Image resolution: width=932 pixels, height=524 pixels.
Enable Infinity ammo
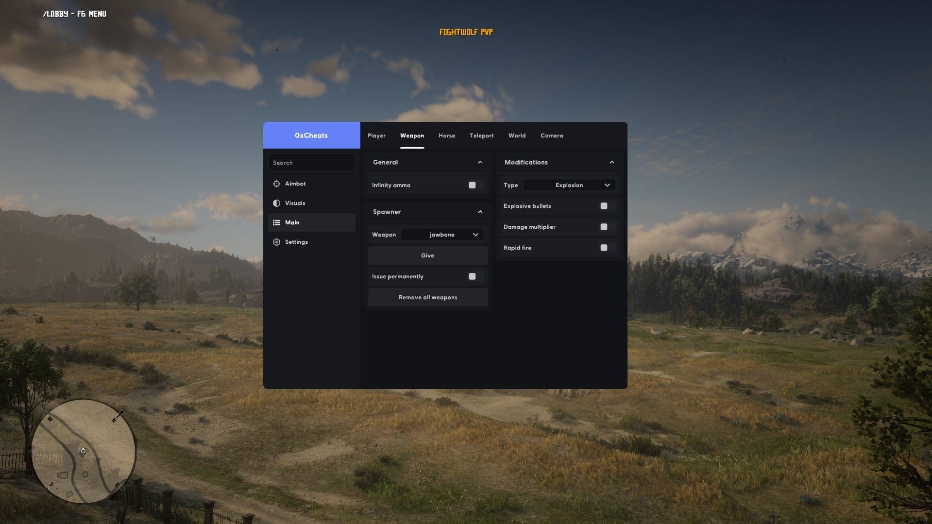[472, 185]
